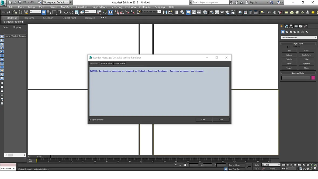This screenshot has width=318, height=179.
Task: Select the Scale tool
Action: (x=77, y=12)
